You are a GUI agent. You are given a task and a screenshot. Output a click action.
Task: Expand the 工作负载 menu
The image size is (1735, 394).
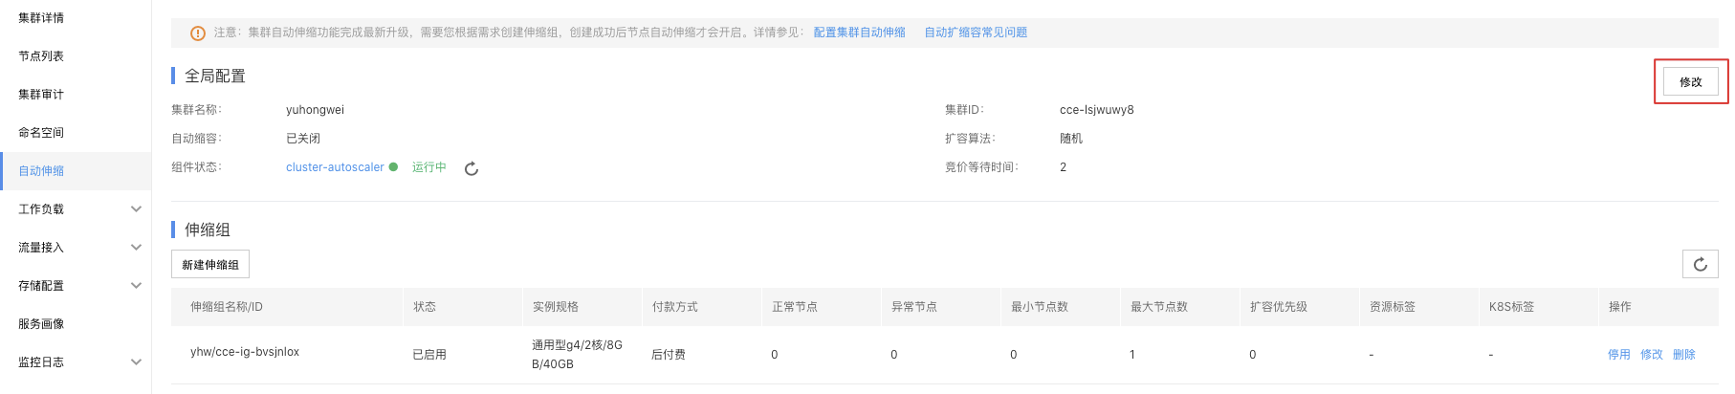coord(136,208)
